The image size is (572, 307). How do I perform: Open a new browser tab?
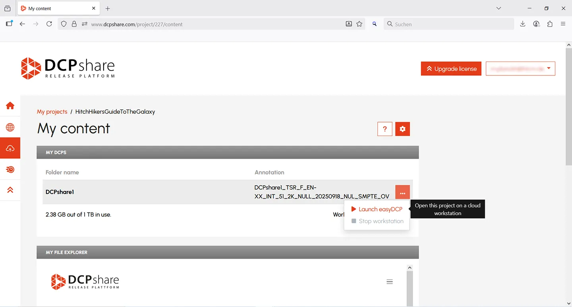(x=108, y=8)
